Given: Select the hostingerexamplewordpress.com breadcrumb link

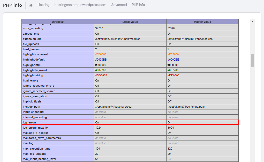Looking at the screenshot, I should click(x=80, y=5).
